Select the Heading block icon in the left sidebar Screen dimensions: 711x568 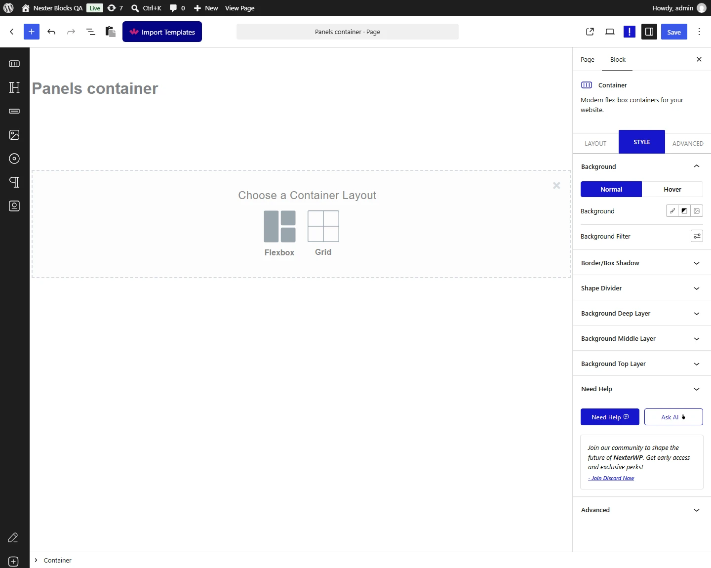pos(14,87)
